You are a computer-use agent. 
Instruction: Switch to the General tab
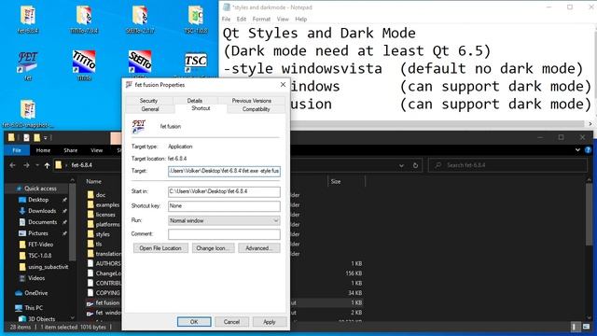coord(150,109)
